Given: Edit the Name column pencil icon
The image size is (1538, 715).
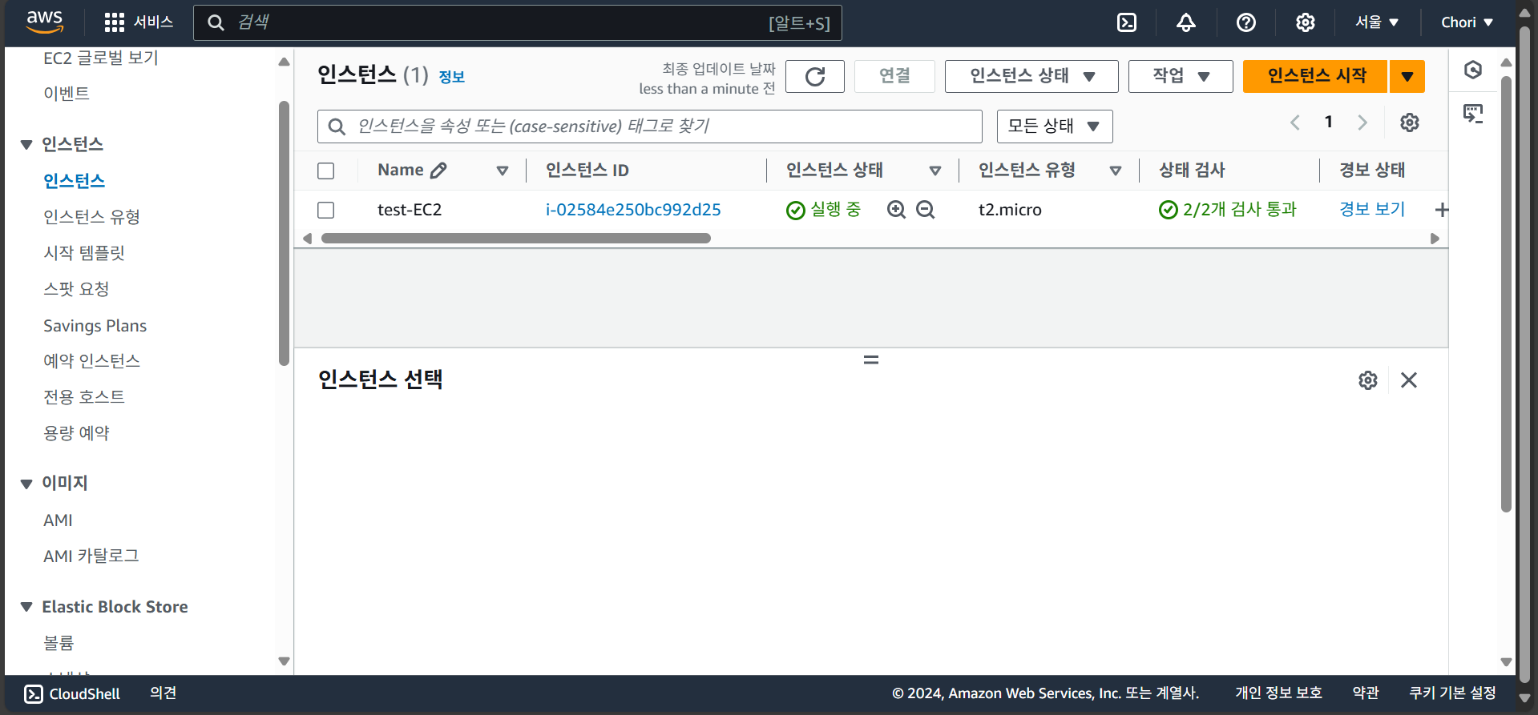Looking at the screenshot, I should click(x=438, y=171).
